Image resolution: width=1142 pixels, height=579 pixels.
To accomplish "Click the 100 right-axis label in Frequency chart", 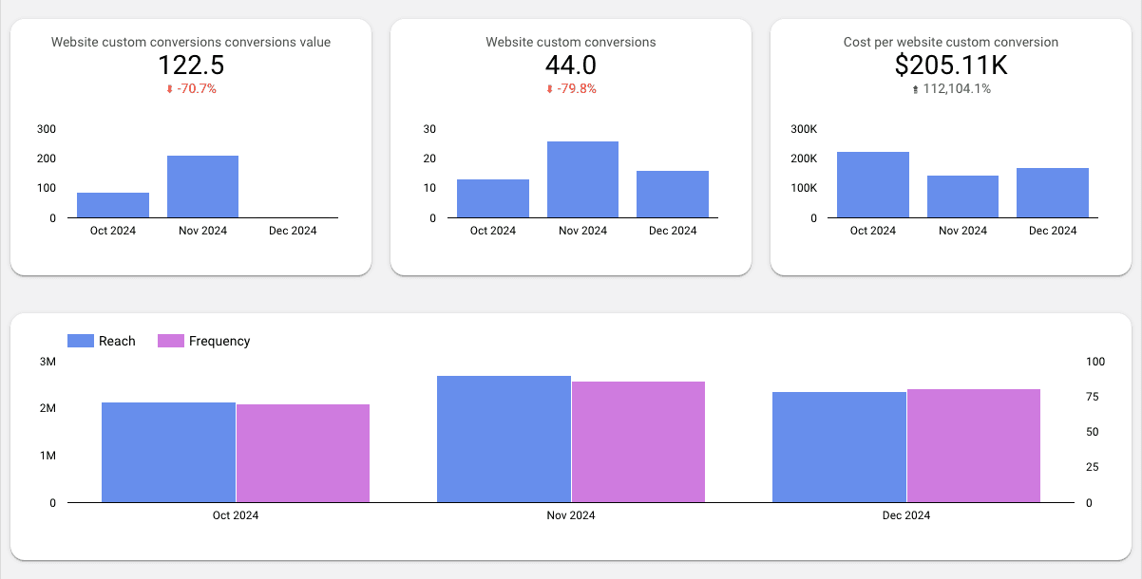I will (x=1095, y=362).
